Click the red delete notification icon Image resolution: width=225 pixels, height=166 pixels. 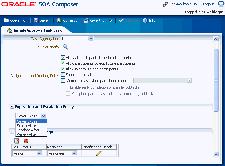26,141
